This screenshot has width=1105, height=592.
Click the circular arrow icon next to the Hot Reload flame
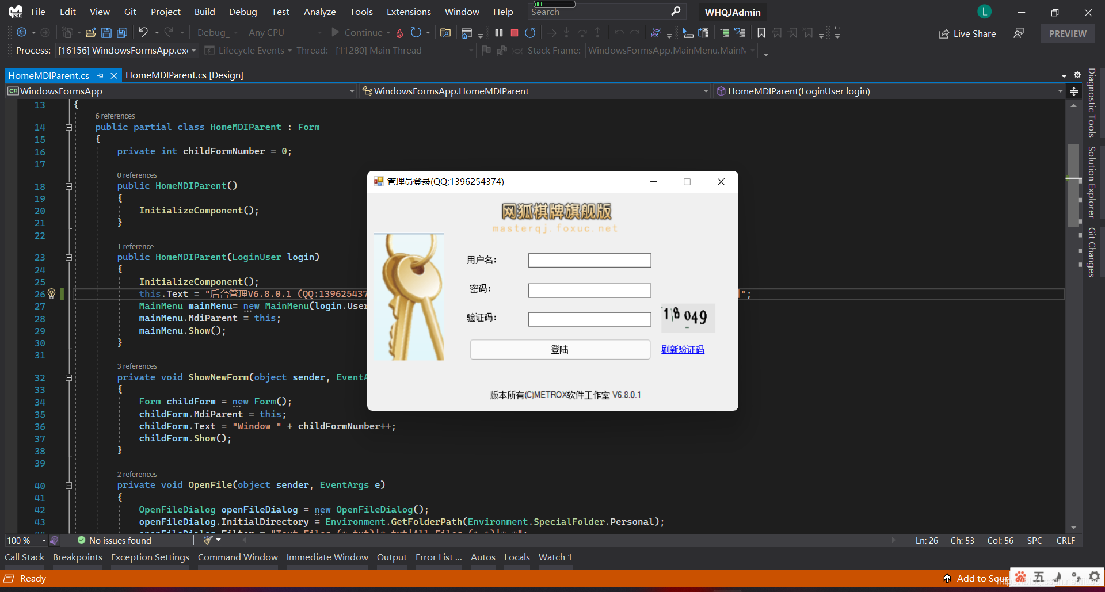[x=416, y=33]
